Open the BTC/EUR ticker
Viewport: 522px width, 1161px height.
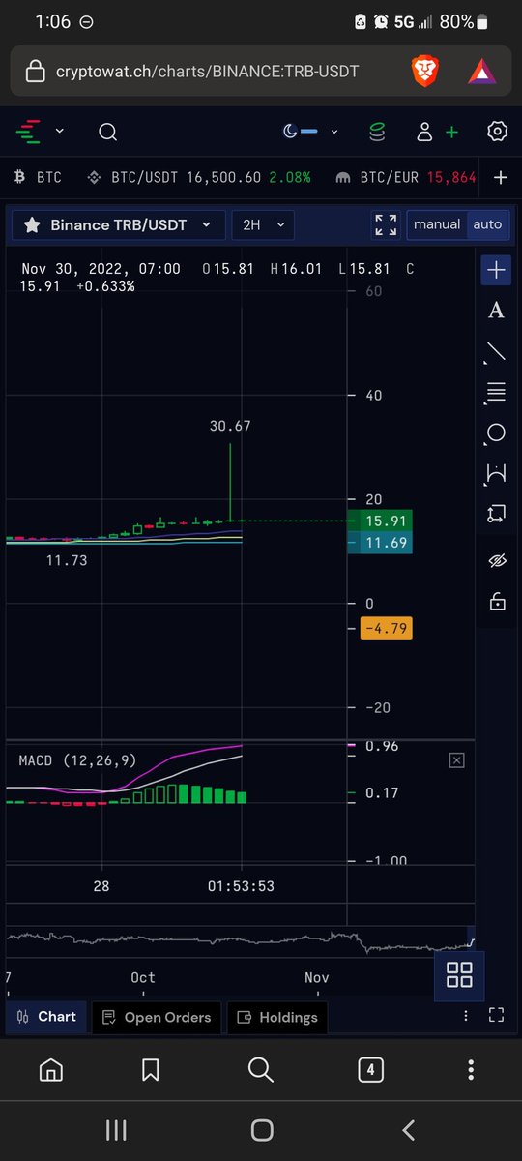pos(406,177)
